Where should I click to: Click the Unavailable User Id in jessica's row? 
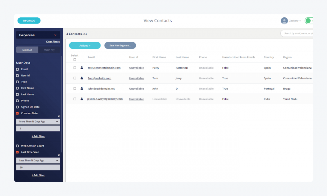click(137, 99)
